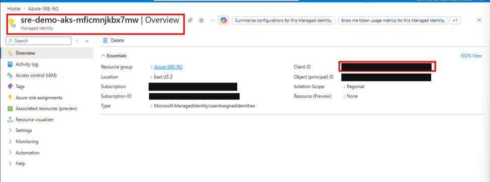490x182 pixels.
Task: Select Activity log in sidebar
Action: click(27, 64)
